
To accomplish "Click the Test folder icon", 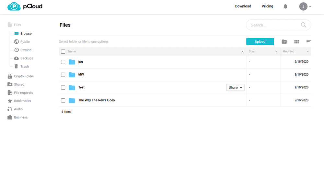I will pos(72,87).
